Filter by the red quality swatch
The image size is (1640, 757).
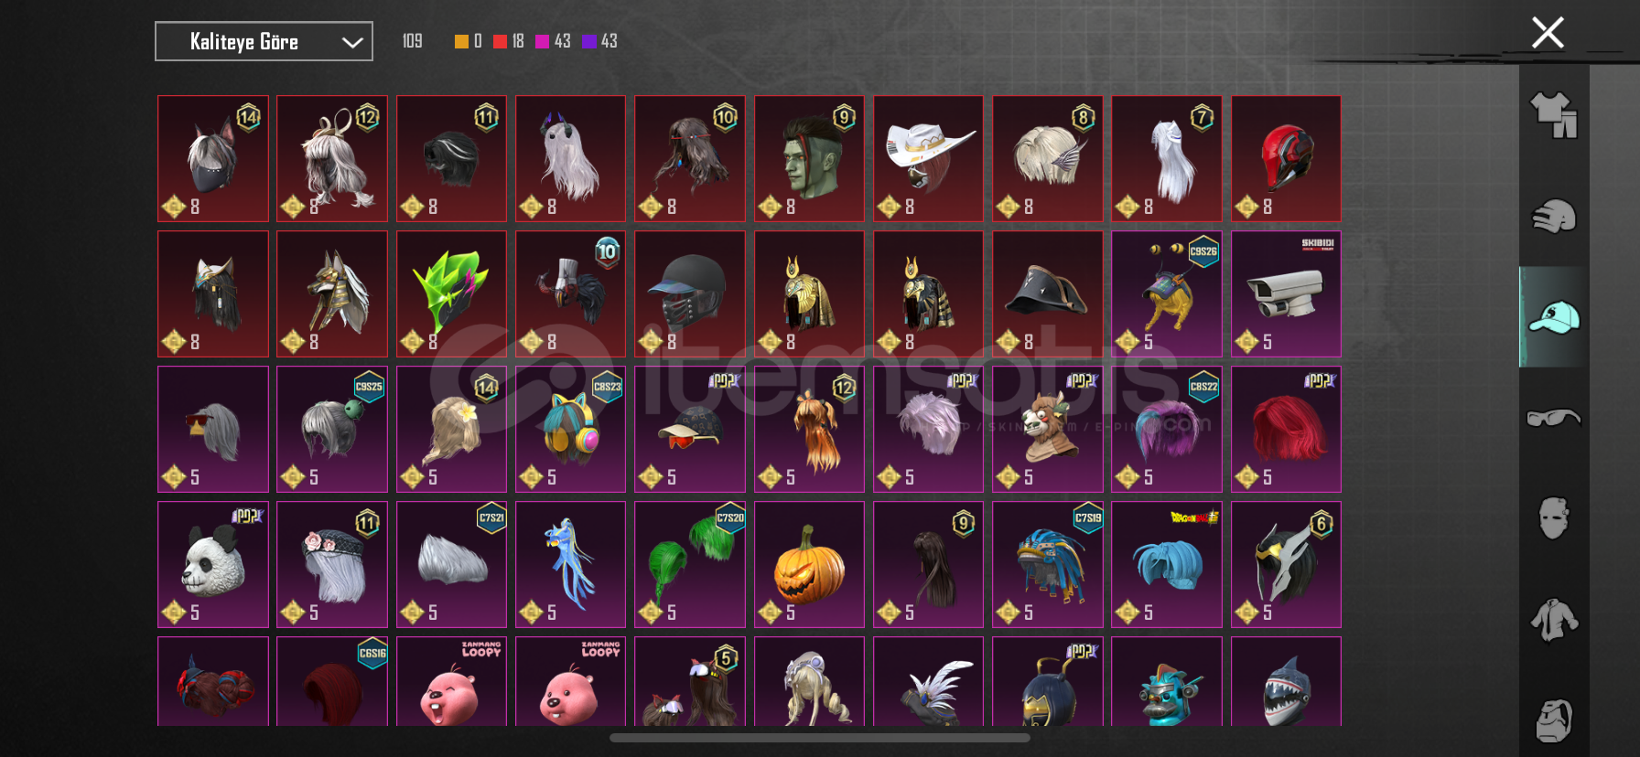pos(500,41)
